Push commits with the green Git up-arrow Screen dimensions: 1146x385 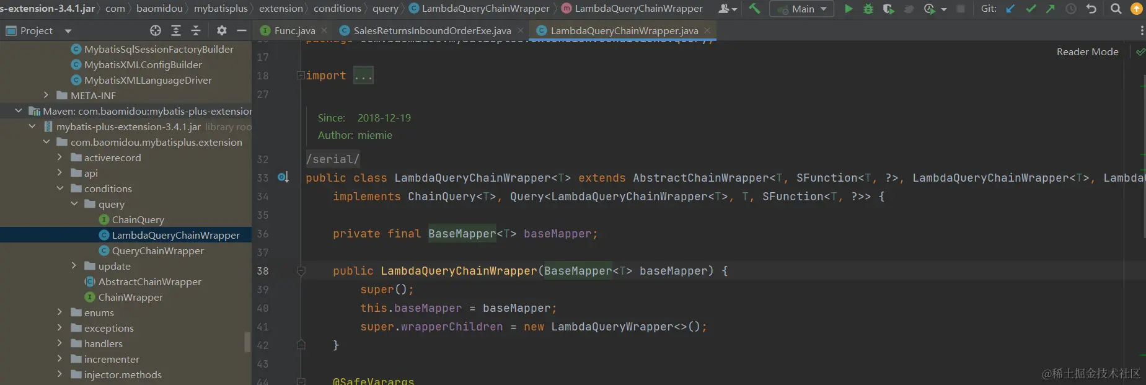1050,9
